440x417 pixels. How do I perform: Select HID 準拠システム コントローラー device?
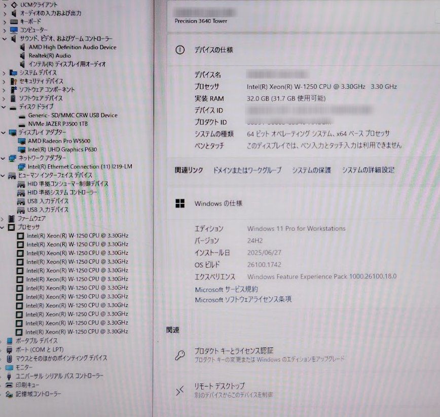pyautogui.click(x=62, y=193)
